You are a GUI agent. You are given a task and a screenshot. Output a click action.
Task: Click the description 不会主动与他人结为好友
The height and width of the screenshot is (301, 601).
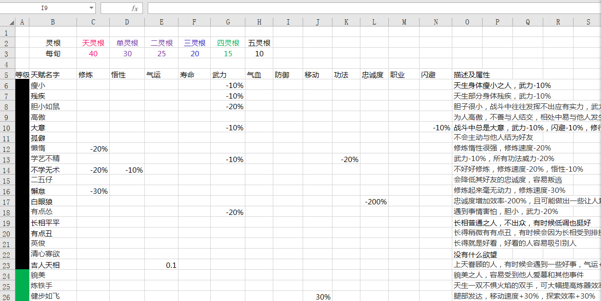coord(493,138)
